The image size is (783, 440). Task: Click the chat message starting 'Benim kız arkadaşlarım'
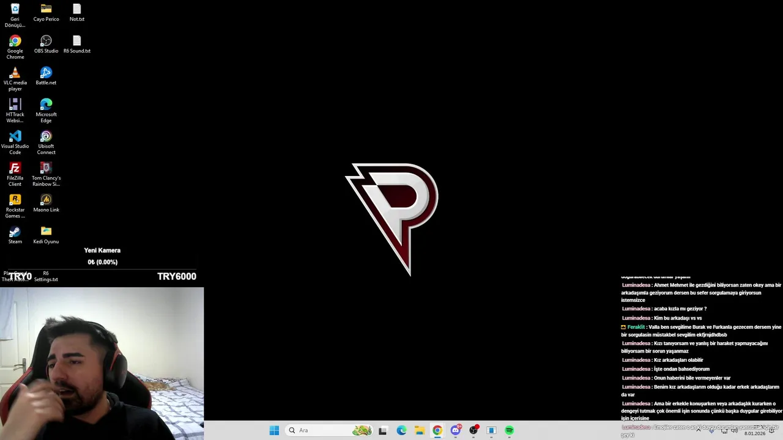[x=700, y=391]
